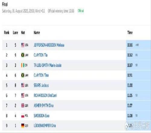Click the Poland flag icon

[x=23, y=116]
